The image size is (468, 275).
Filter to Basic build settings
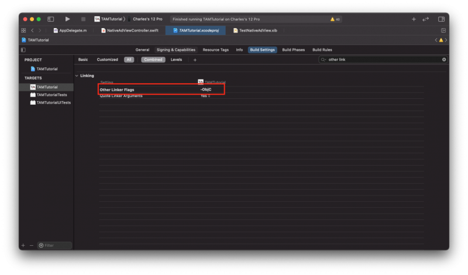click(83, 60)
